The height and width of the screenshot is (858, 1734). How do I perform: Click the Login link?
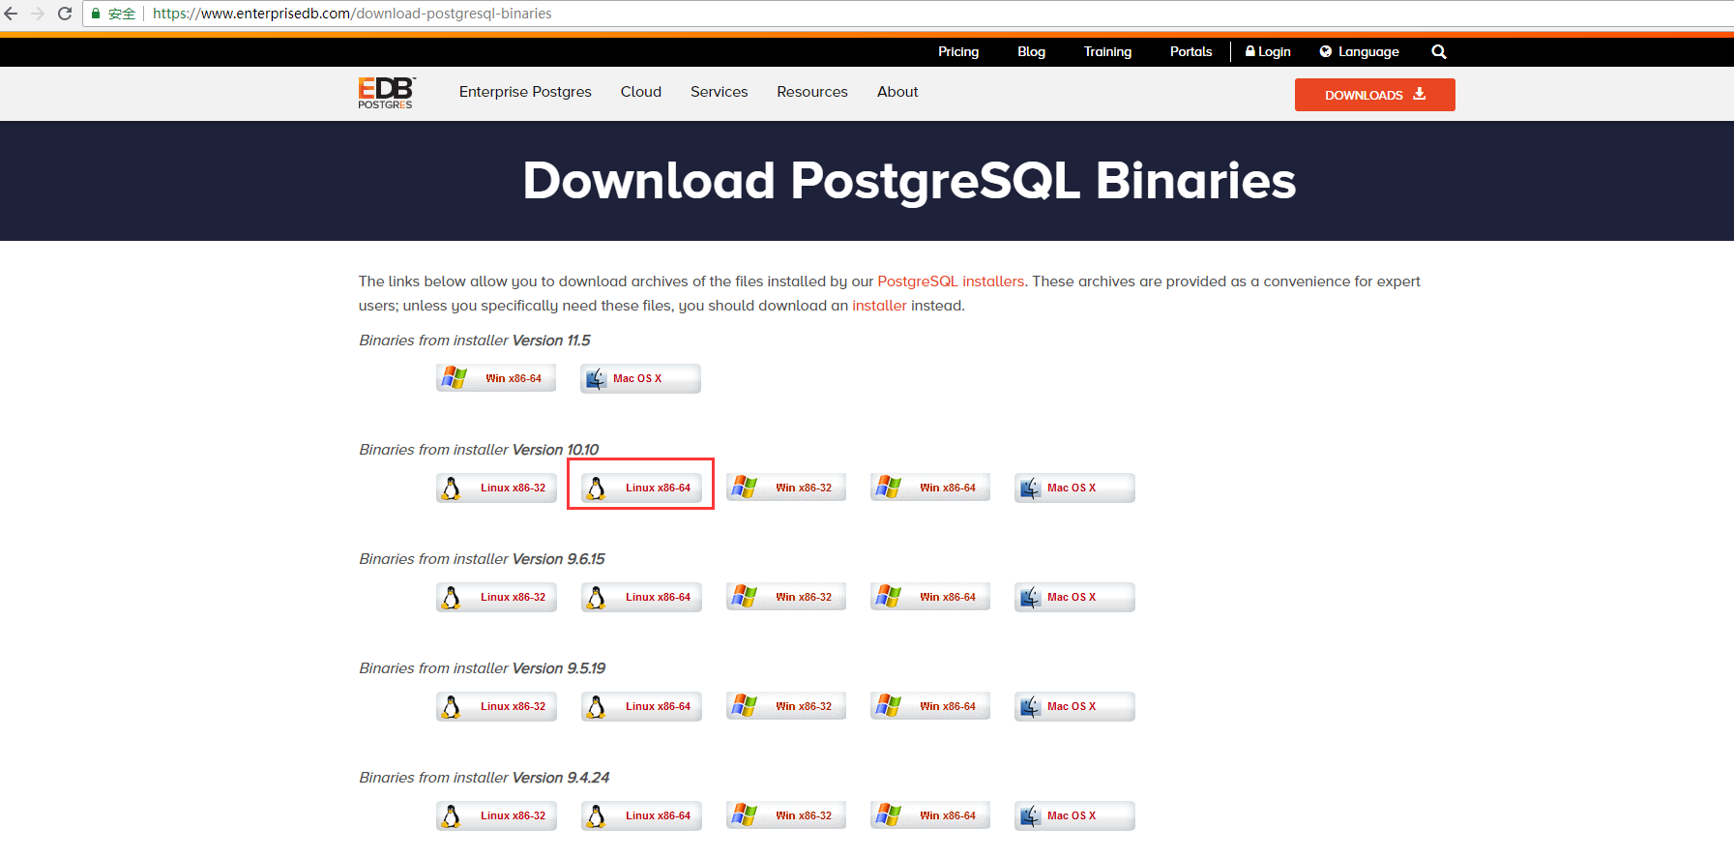click(1268, 52)
